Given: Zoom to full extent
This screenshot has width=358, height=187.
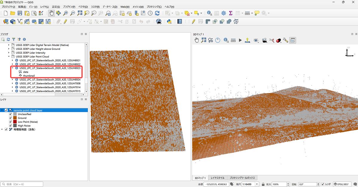Looking at the screenshot, I should [80, 13].
